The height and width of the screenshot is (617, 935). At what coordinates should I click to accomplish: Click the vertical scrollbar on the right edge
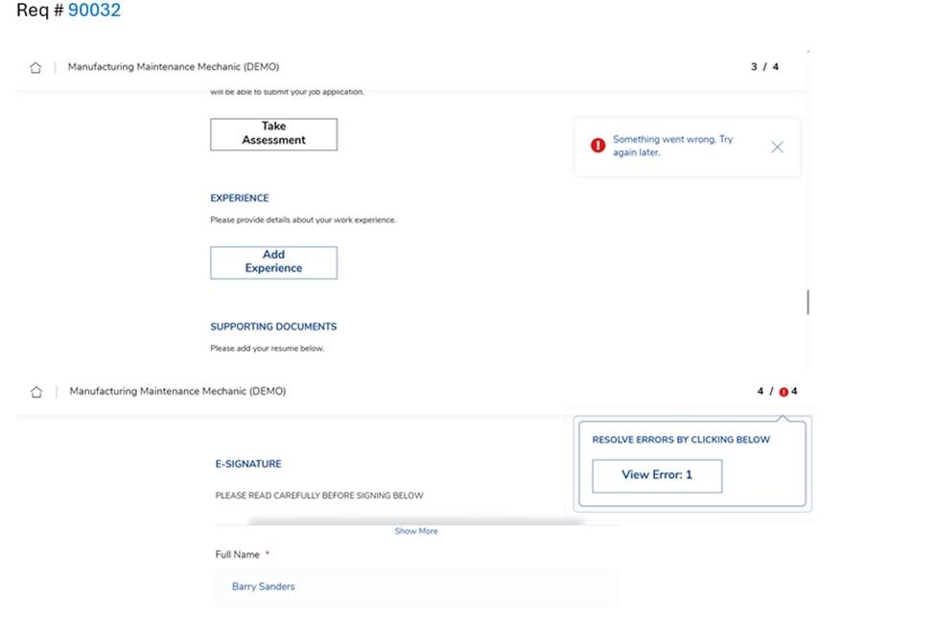[x=807, y=301]
